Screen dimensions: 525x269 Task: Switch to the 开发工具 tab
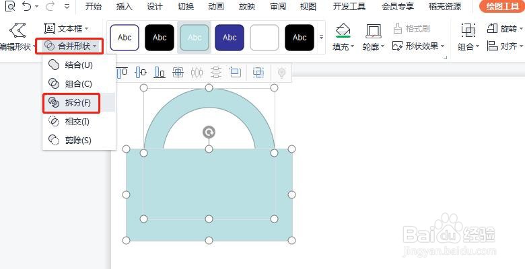349,6
